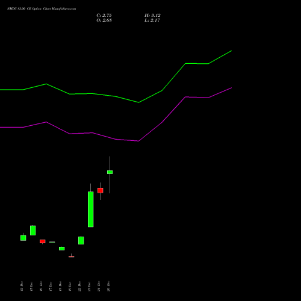301x301 pixels.
Task: Click the 24 Dec date label
Action: [x=99, y=287]
